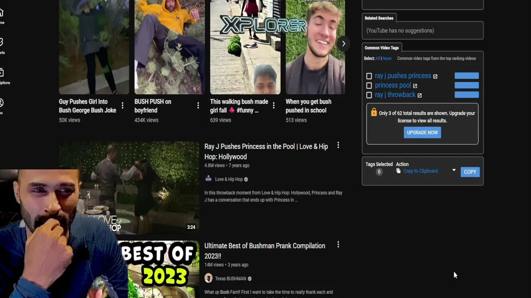The image size is (531, 298).
Task: Click the "4.8M views • 7 years ago" text
Action: pos(227,166)
